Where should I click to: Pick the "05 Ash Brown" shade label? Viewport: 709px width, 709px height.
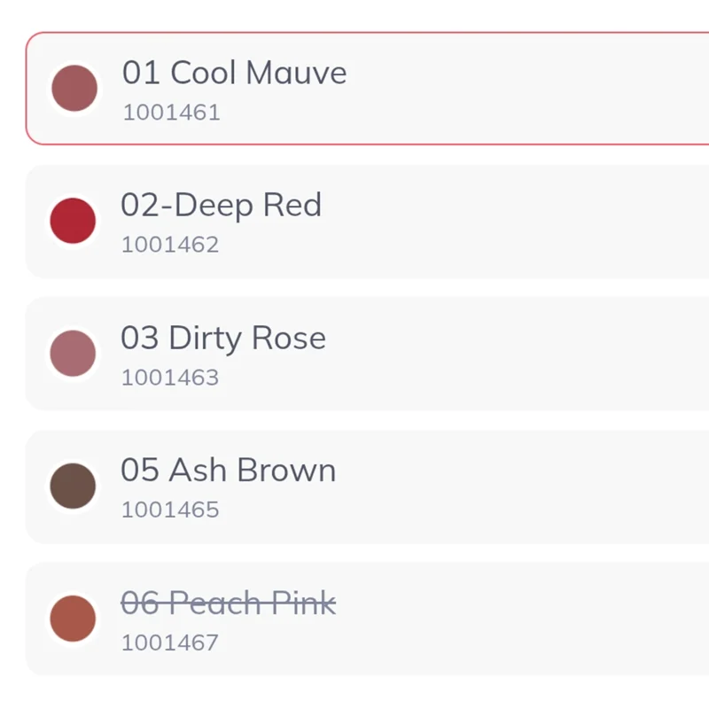(229, 471)
